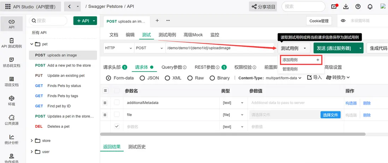The width and height of the screenshot is (388, 163).
Task: Open 项目文档 sidebar item
Action: coord(12,81)
